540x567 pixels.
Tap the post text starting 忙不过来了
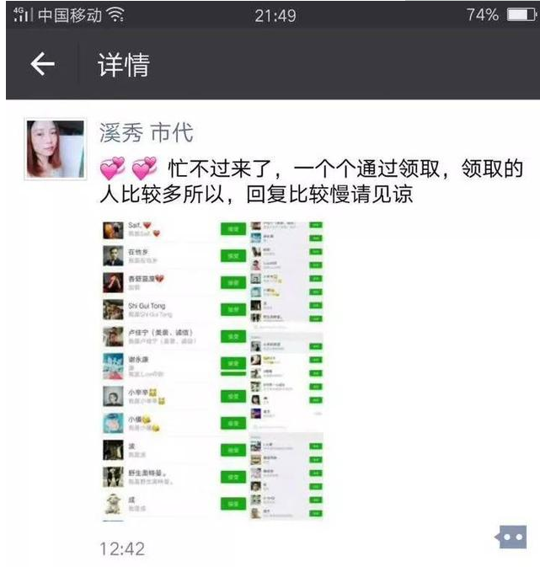pos(312,181)
